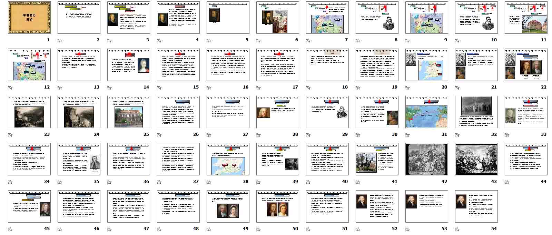Click the animation star icon under slide 54
The image size is (552, 235).
click(x=457, y=229)
